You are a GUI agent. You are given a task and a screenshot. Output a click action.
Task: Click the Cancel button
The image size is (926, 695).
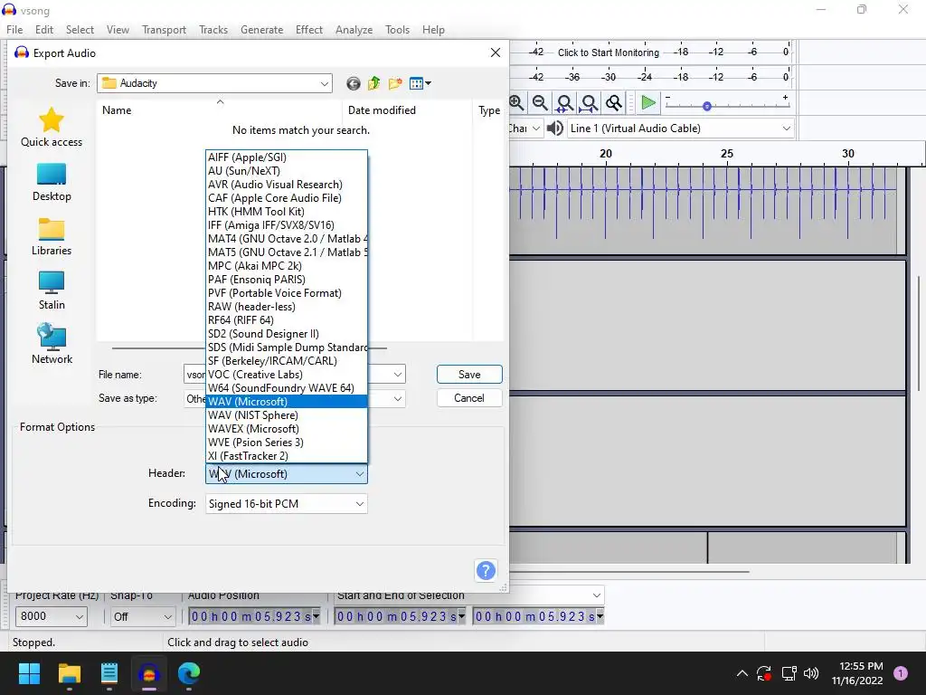pyautogui.click(x=469, y=398)
